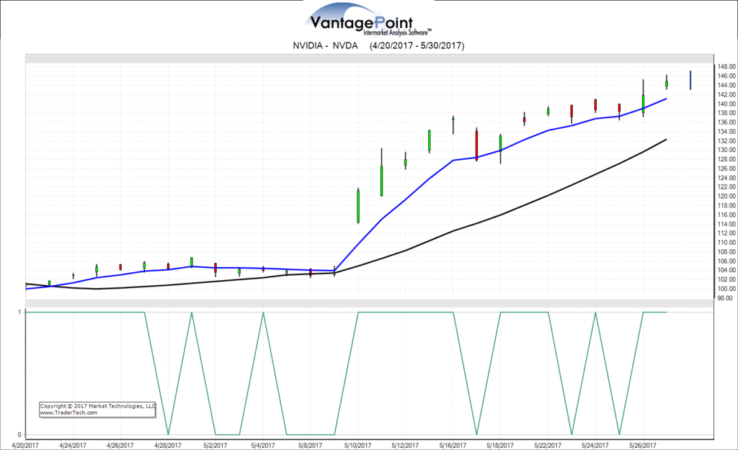Click the 5/12/2017 date label

tap(405, 445)
